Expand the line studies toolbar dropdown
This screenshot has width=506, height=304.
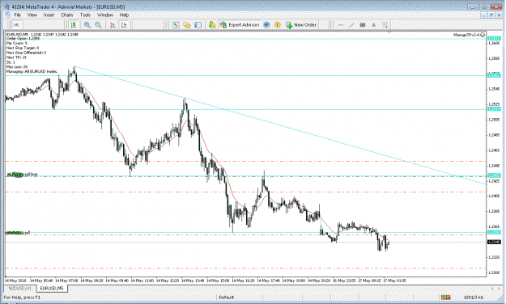(385, 25)
